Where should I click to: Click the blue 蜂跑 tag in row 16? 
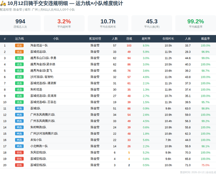pyautogui.click(x=19, y=140)
